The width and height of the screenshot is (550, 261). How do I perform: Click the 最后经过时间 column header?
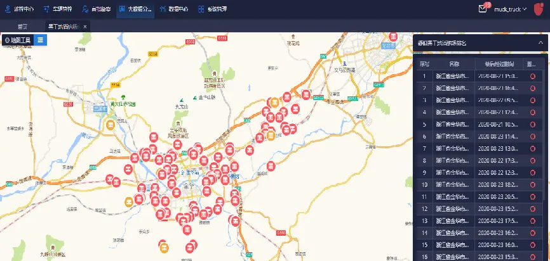coord(499,65)
